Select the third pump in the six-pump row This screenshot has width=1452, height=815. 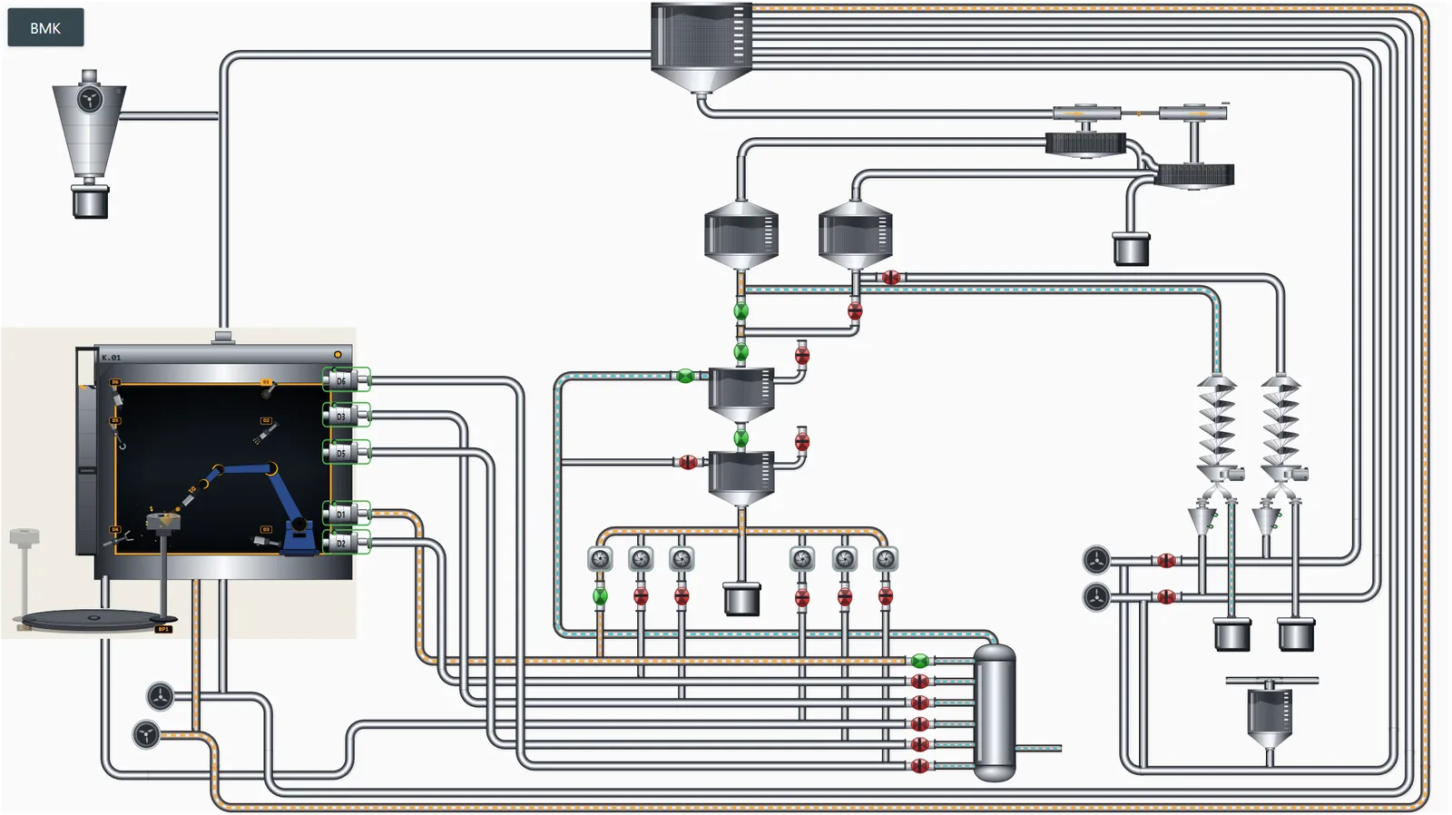[682, 559]
